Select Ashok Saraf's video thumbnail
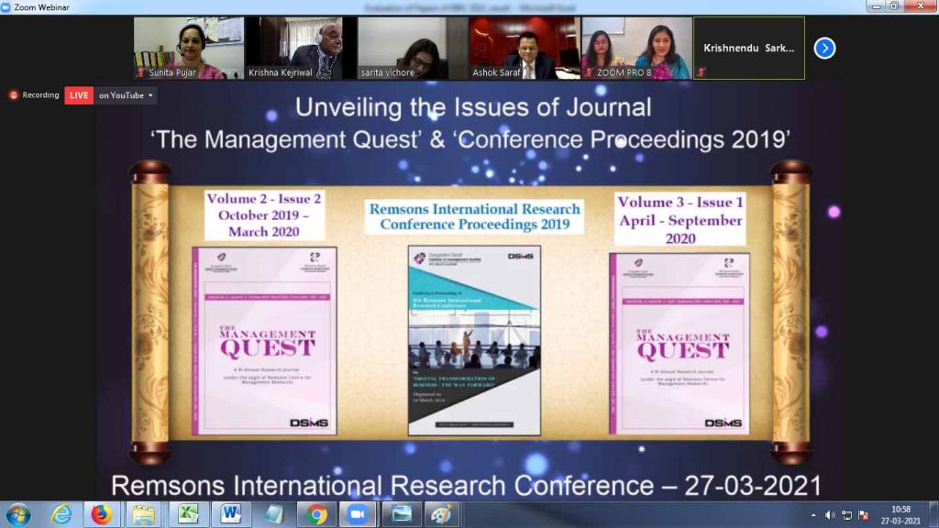Screen dimensions: 939x528 coord(525,48)
